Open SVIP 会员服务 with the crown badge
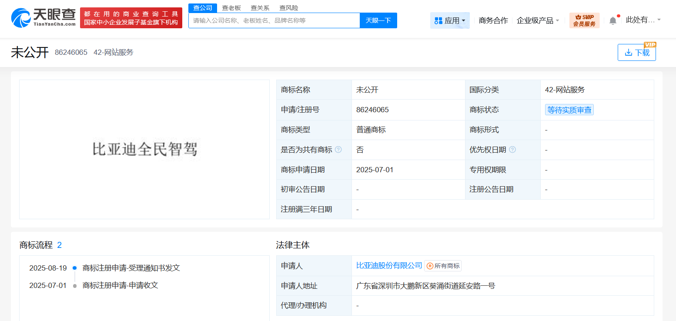 point(584,20)
